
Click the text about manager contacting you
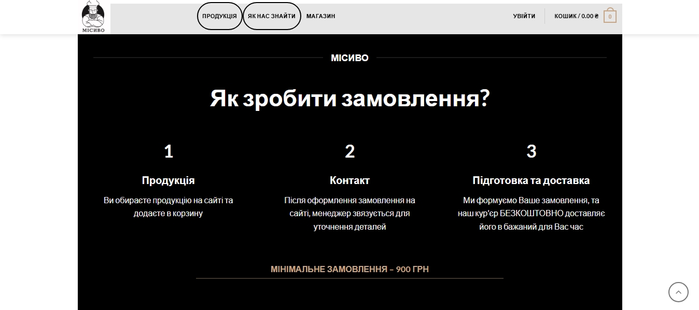[349, 214]
